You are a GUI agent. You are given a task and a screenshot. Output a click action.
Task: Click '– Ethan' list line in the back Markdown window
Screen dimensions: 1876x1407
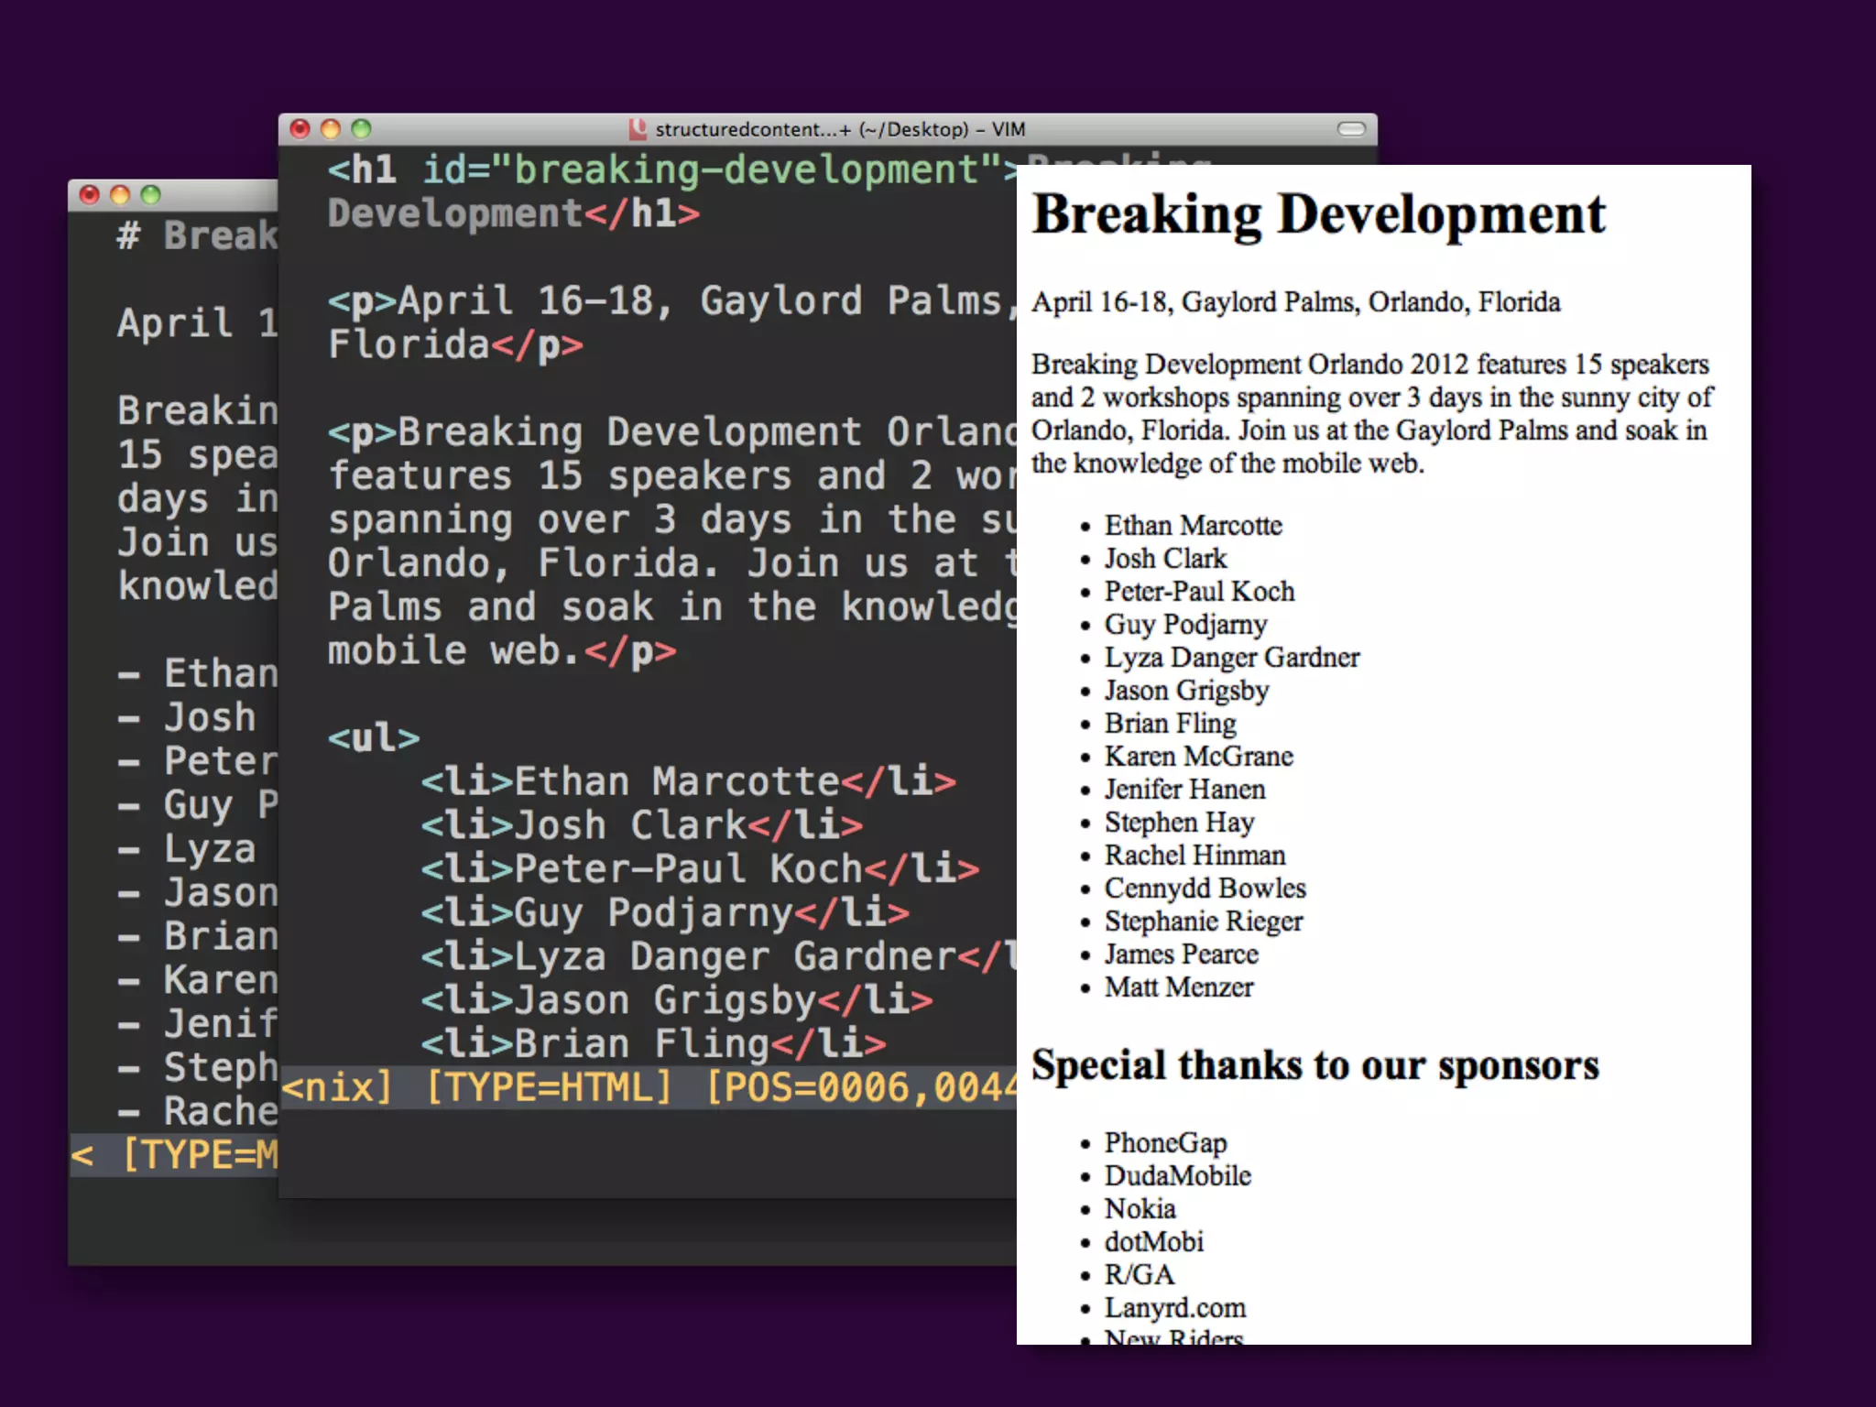197,674
